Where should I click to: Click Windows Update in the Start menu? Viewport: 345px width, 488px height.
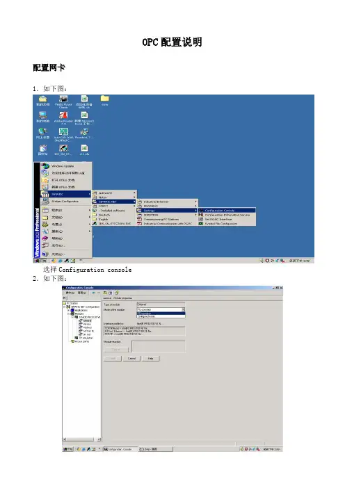point(66,166)
